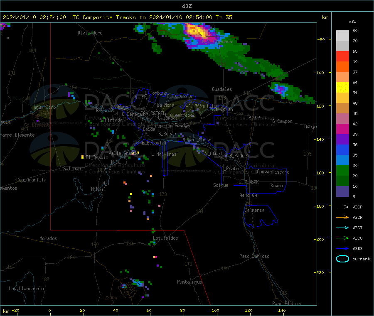Click the 'Tz 35' threshold text
The height and width of the screenshot is (316, 374).
click(224, 17)
